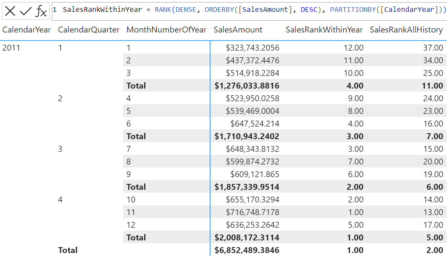Click the SalesRankWithinYear column header
This screenshot has width=447, height=256.
tap(324, 30)
